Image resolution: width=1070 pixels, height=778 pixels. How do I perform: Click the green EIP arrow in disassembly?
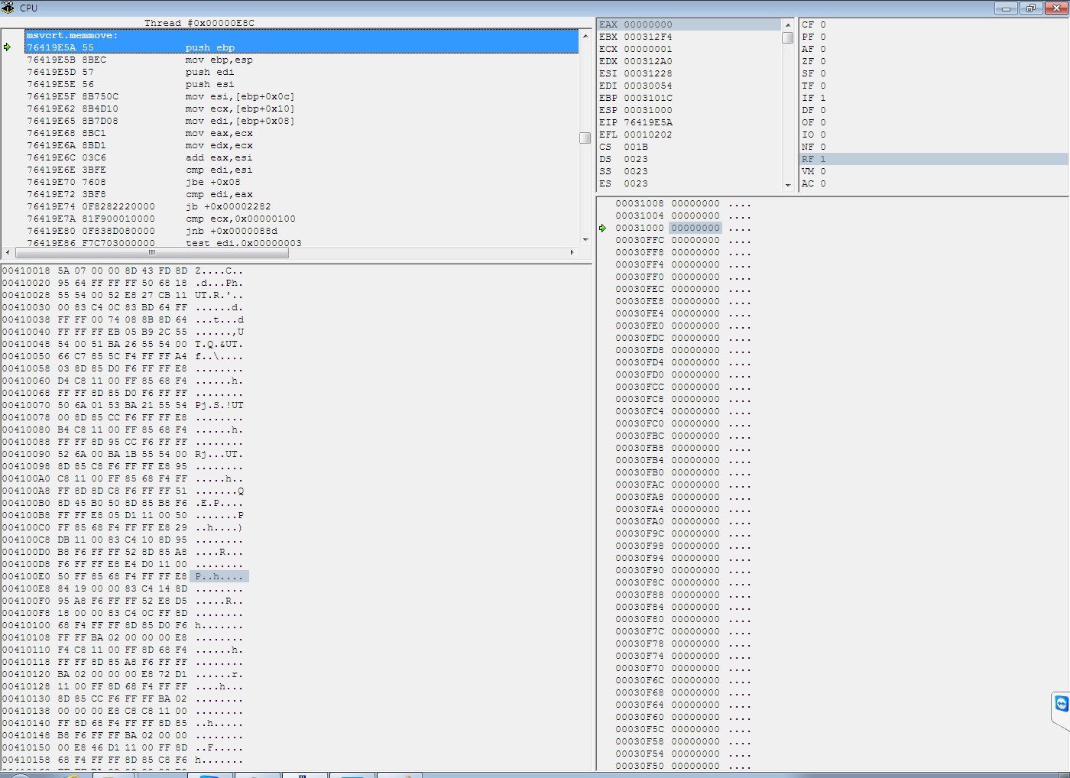click(x=8, y=47)
